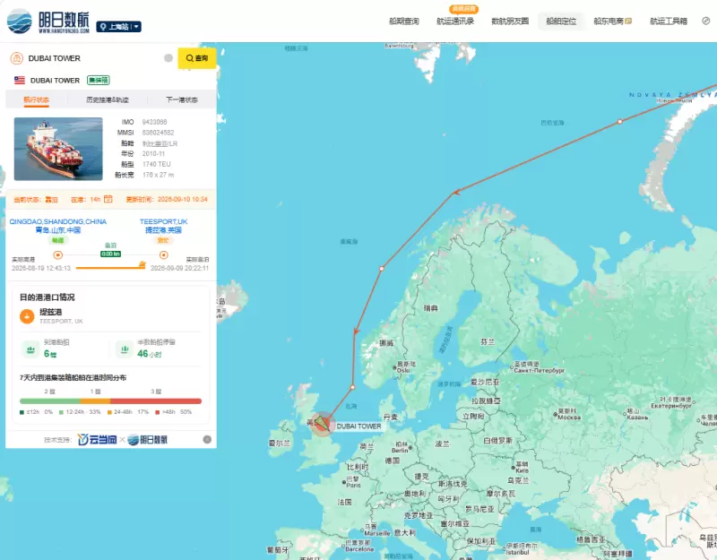Click the ship icon beside the search field
Viewport: 717px width, 560px height.
[17, 58]
